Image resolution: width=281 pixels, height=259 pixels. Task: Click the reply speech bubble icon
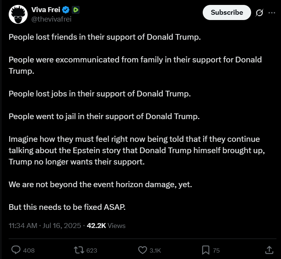click(16, 250)
